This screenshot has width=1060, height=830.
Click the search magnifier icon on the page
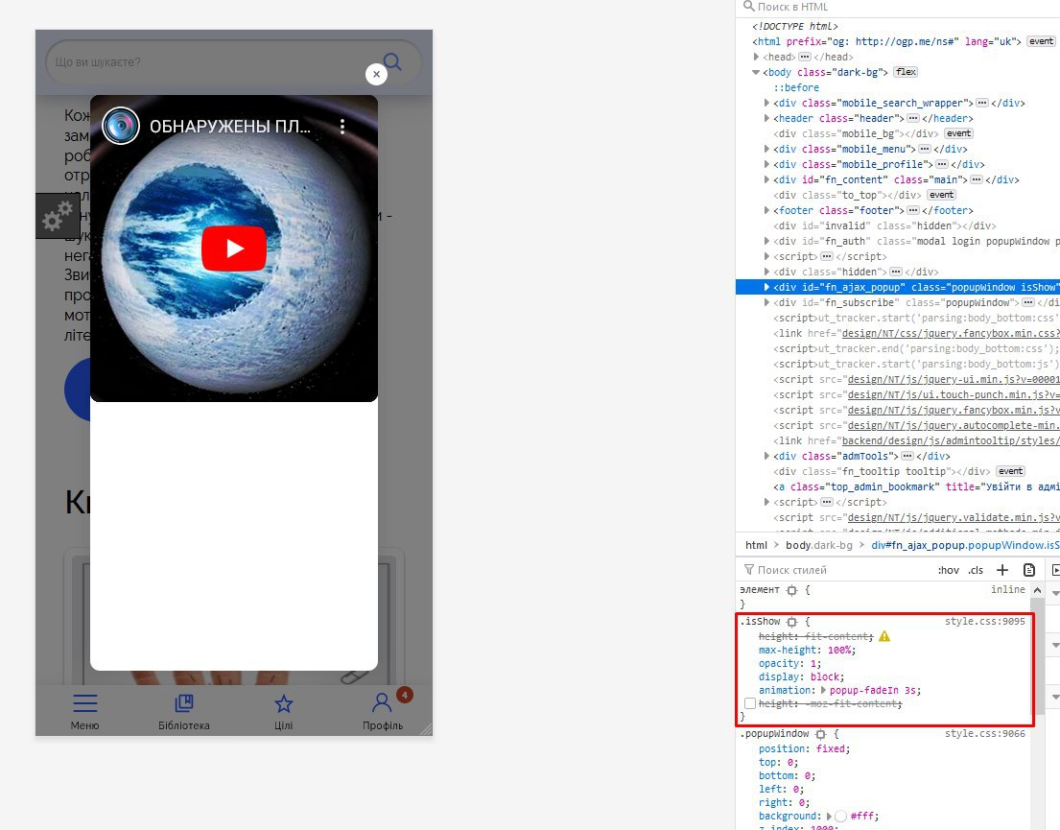(392, 62)
